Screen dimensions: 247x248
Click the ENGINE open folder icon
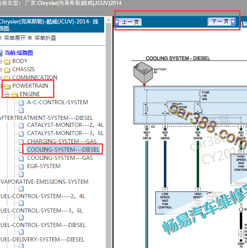click(x=14, y=94)
